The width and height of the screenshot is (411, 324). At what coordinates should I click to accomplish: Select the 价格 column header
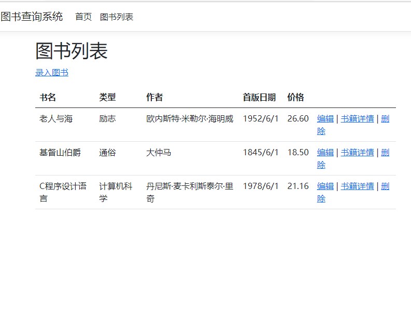[x=295, y=97]
